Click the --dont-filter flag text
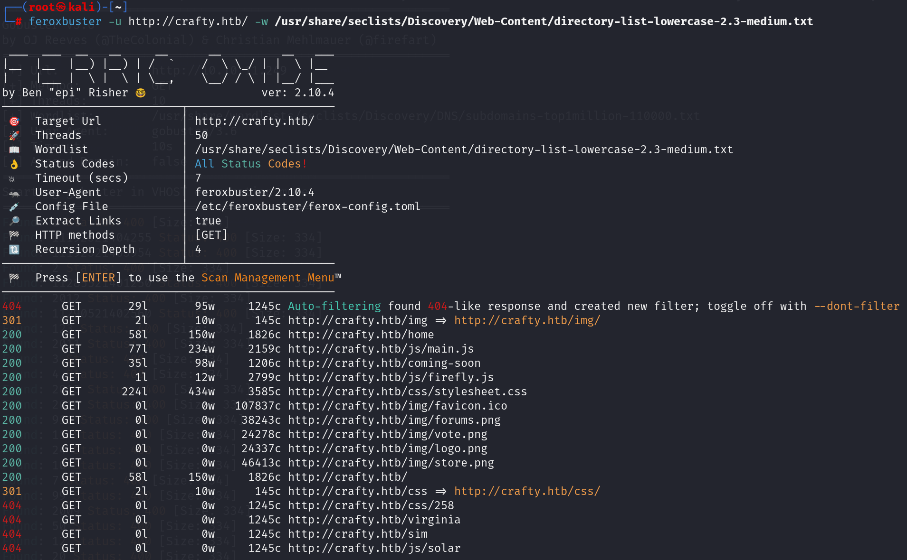The image size is (907, 560). click(x=857, y=306)
